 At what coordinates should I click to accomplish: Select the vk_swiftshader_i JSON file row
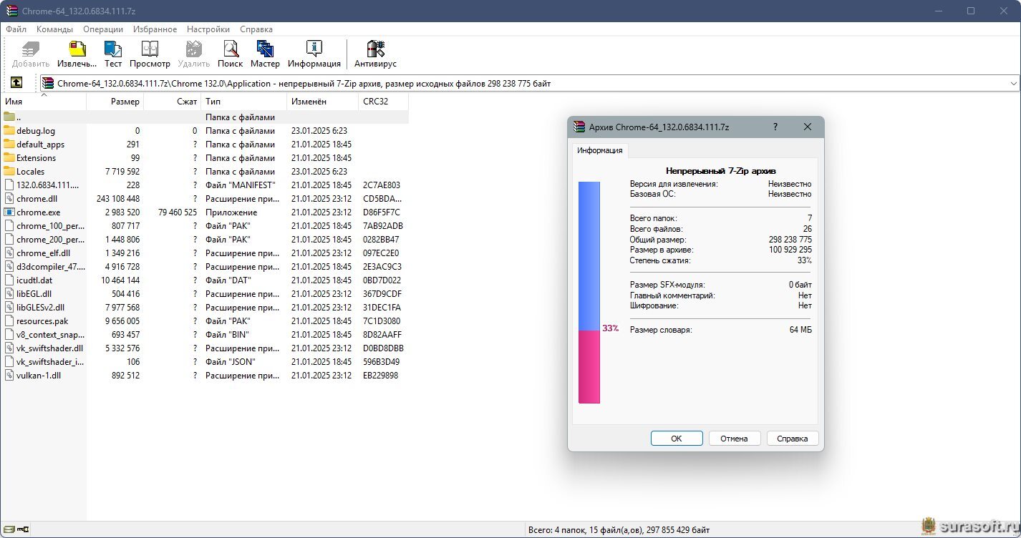point(204,362)
